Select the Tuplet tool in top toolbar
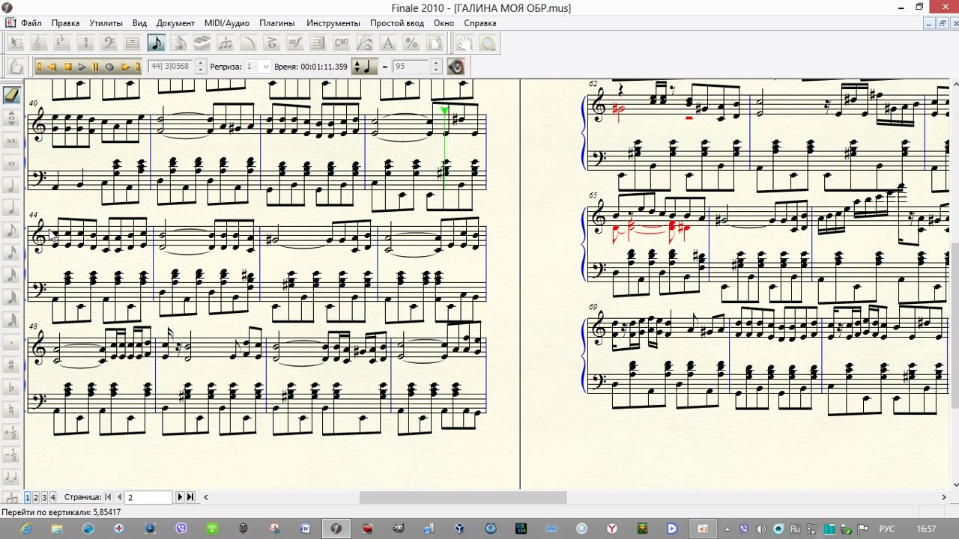The width and height of the screenshot is (959, 539). (x=226, y=43)
